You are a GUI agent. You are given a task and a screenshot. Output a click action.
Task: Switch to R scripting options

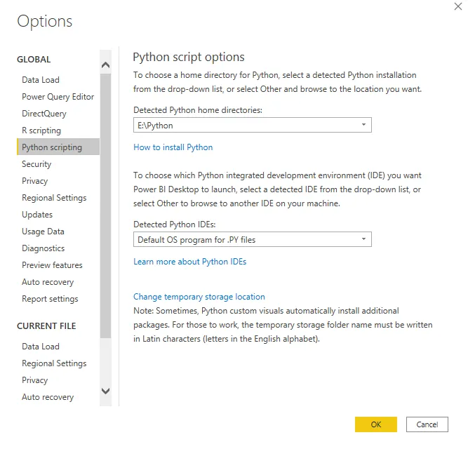pyautogui.click(x=41, y=130)
